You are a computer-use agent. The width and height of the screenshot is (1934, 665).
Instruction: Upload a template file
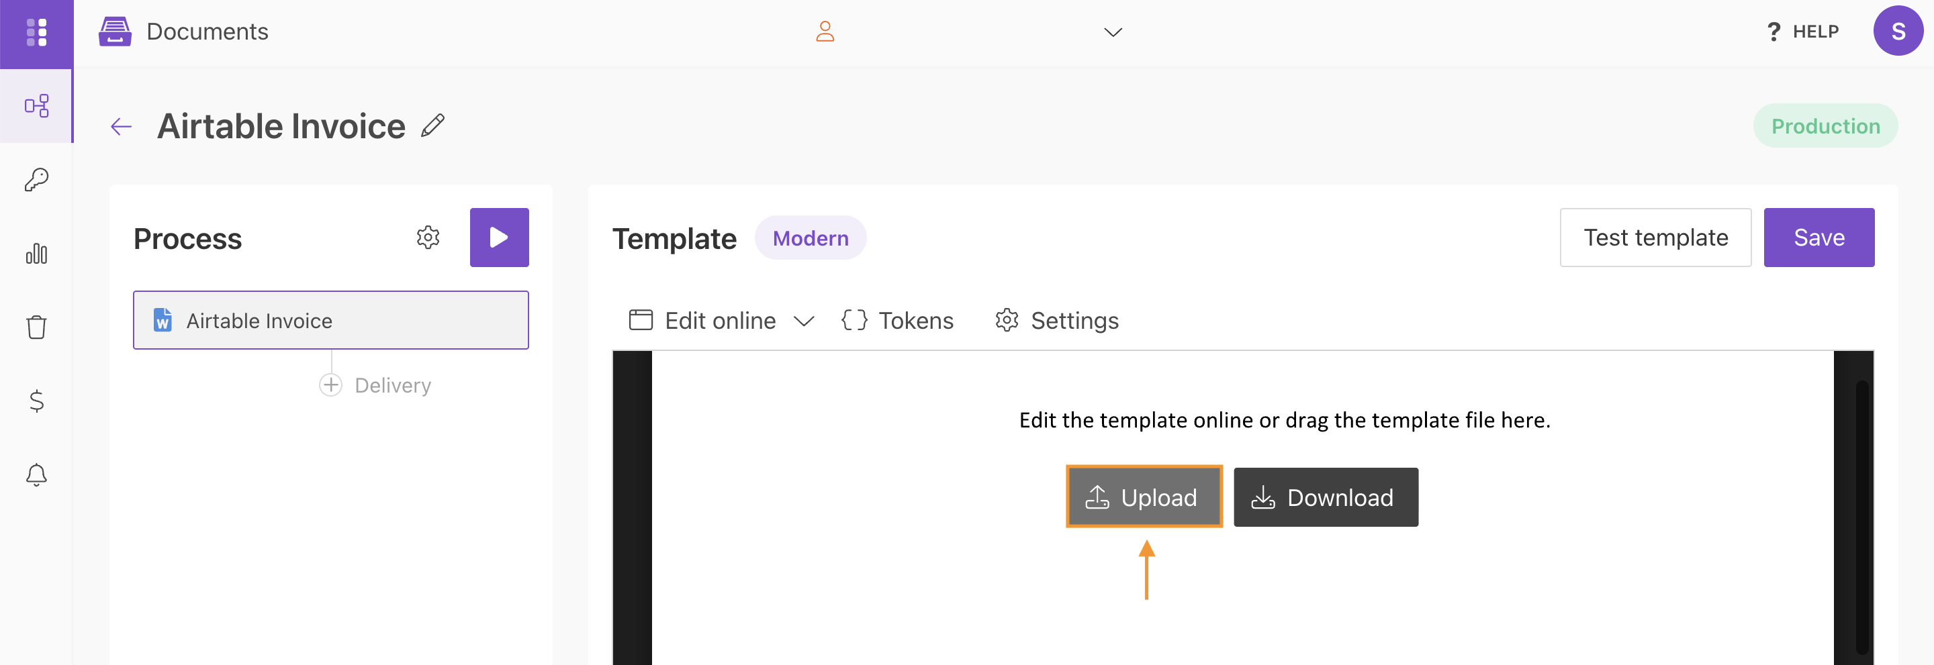click(1143, 496)
